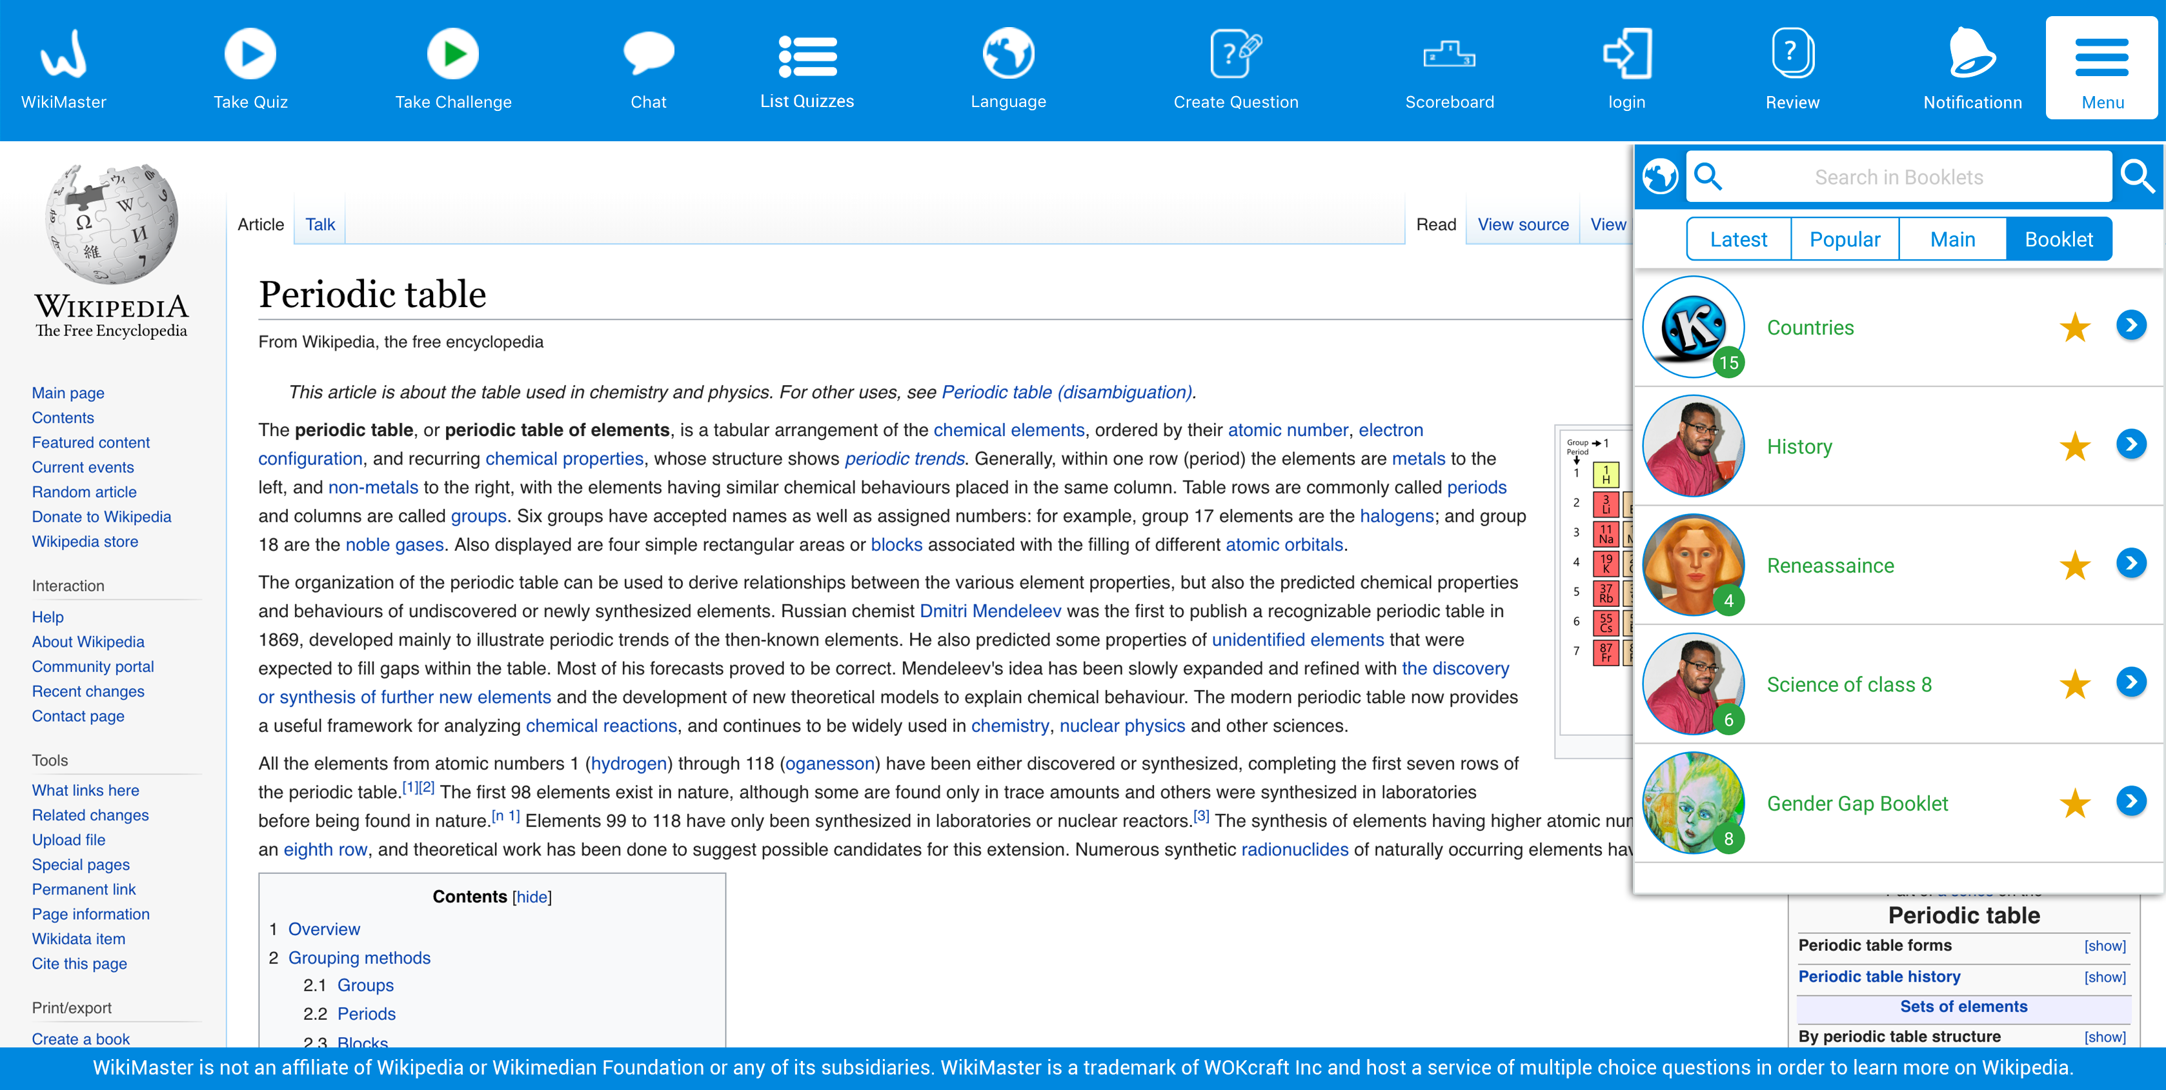Image resolution: width=2166 pixels, height=1090 pixels.
Task: Toggle star on Gender Gap Booklet
Action: 2074,804
